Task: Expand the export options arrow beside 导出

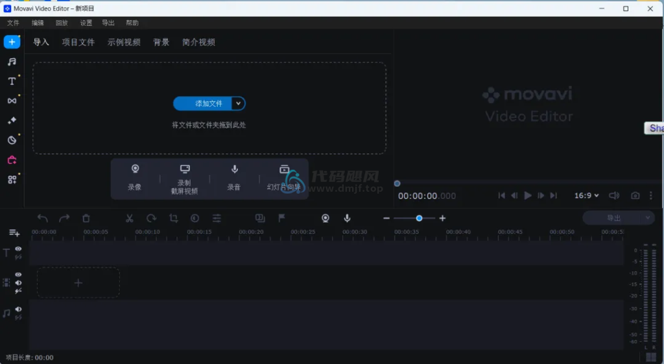Action: coord(648,218)
